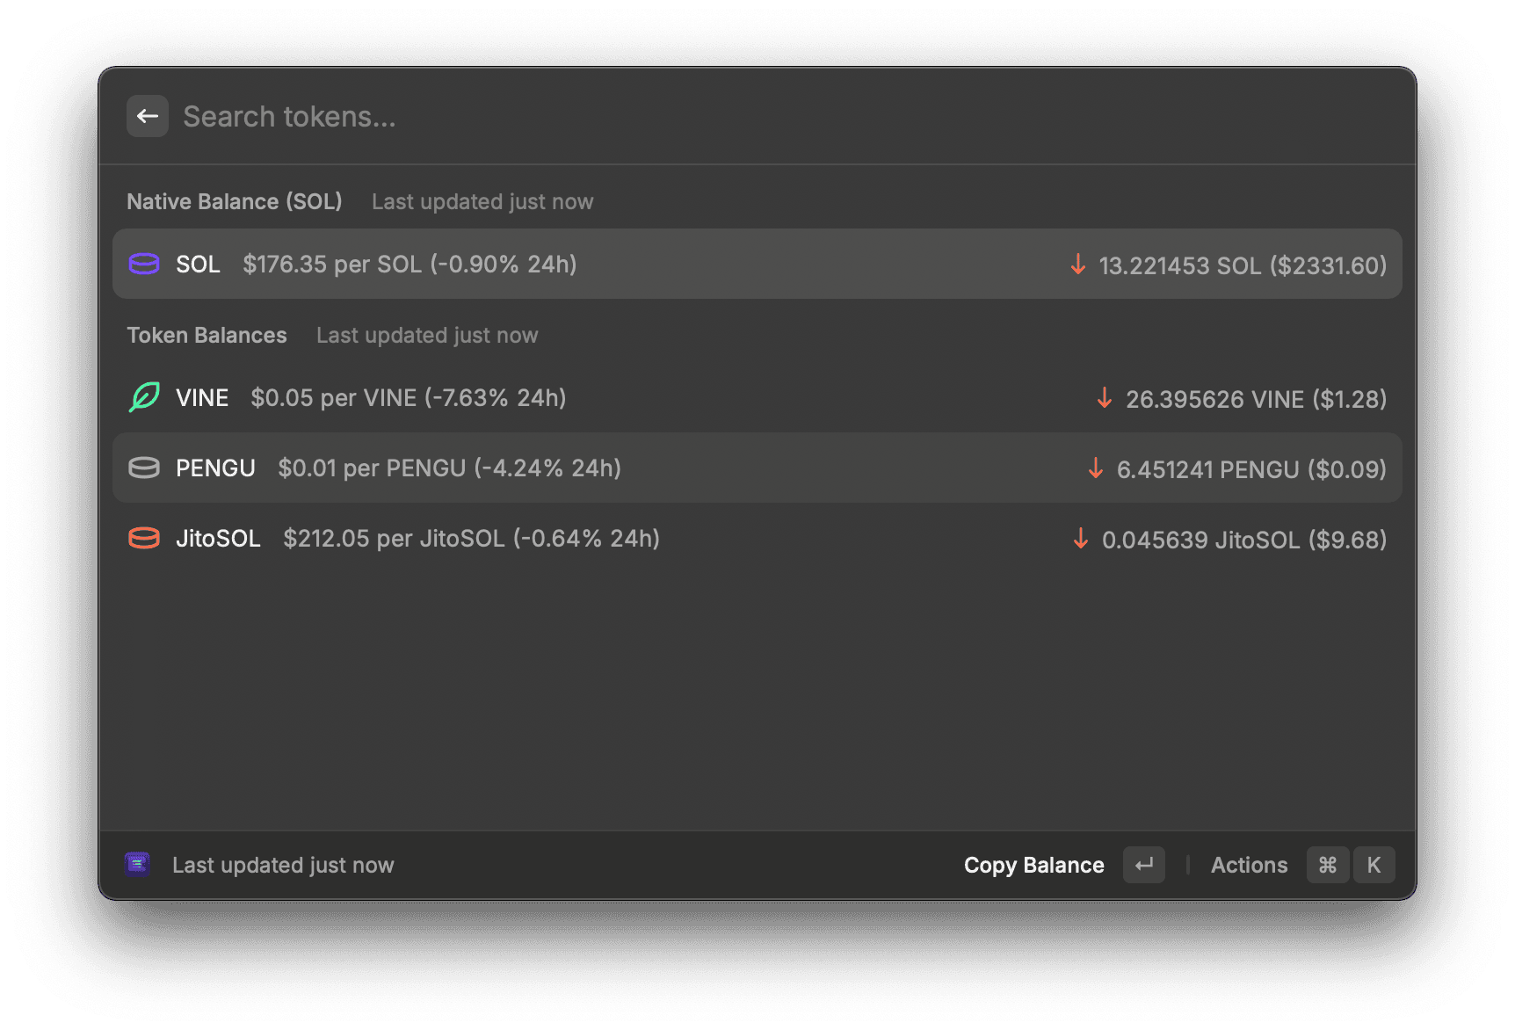Click the '13.221453 SOL ($2331.60)' balance
1515x1030 pixels.
coord(1243,265)
